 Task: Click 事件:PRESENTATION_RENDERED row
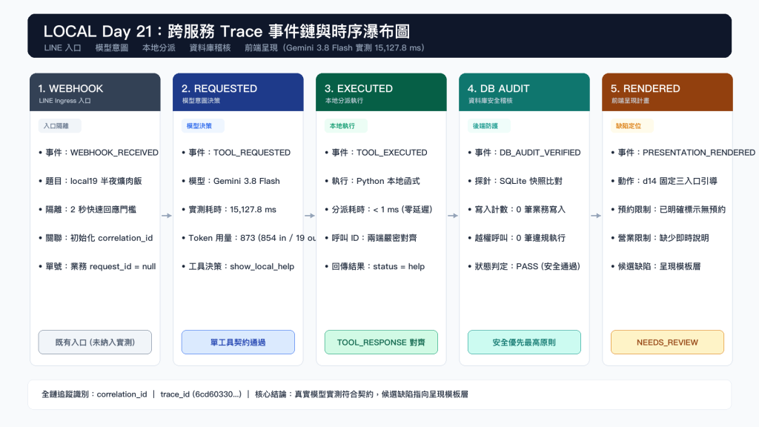(683, 153)
